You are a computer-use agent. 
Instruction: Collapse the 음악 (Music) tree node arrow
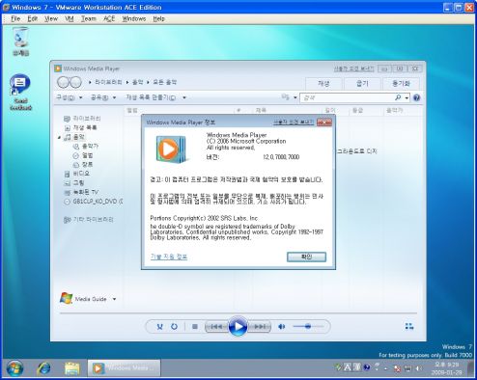[59, 138]
